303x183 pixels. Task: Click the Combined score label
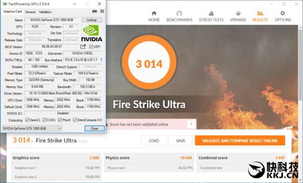point(213,158)
